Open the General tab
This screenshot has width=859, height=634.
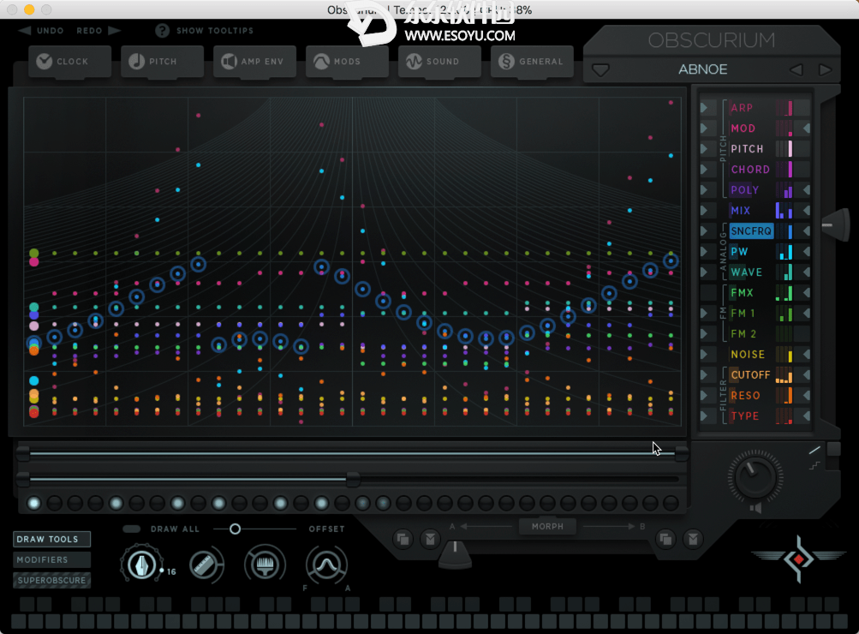click(x=532, y=62)
